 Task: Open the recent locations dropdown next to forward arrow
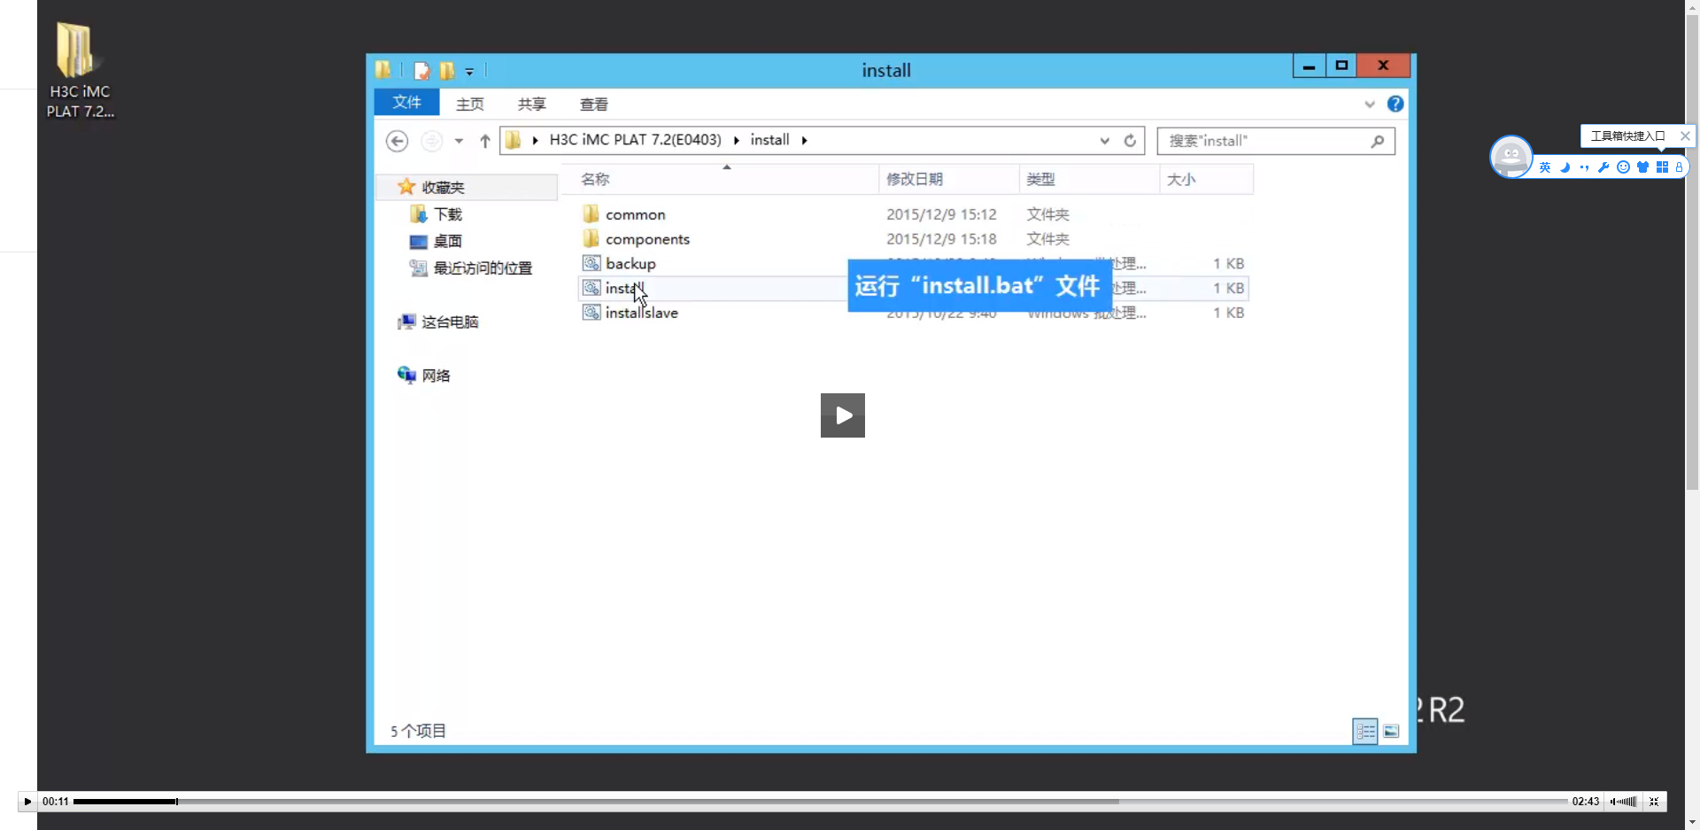[459, 141]
